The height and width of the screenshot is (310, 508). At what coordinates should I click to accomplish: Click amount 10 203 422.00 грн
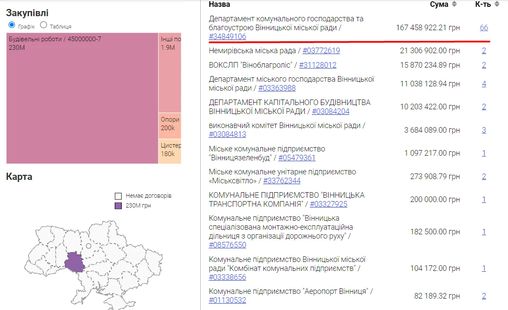(430, 107)
